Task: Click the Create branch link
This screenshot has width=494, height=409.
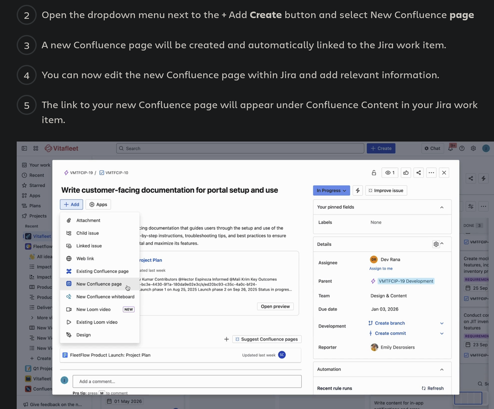Action: 390,323
